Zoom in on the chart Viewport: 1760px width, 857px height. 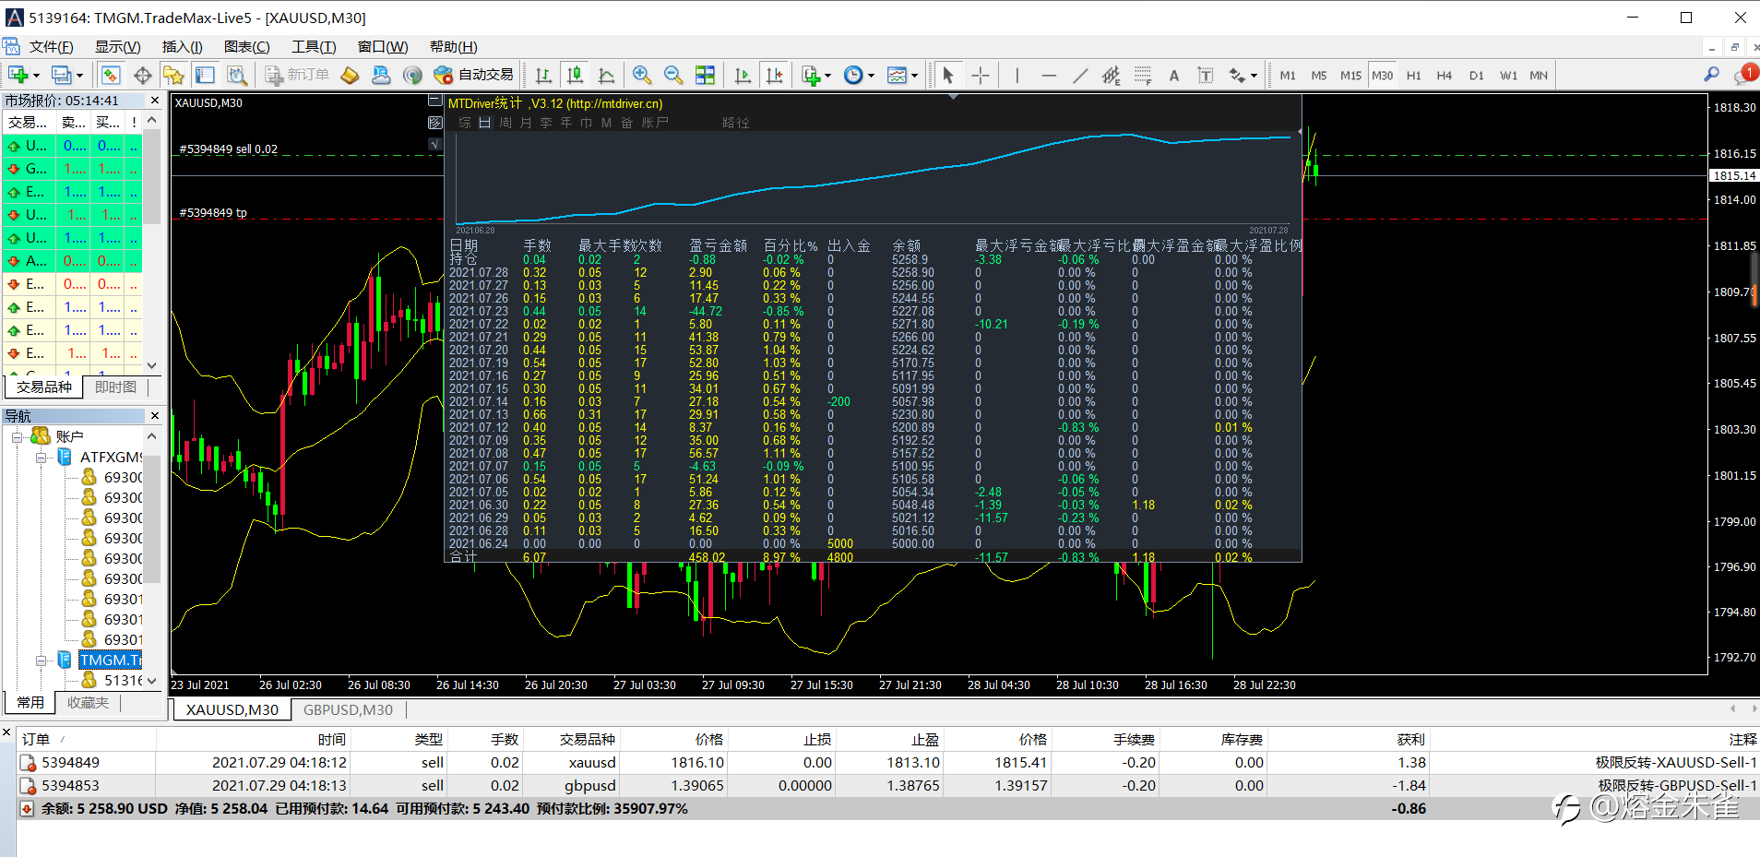coord(642,76)
